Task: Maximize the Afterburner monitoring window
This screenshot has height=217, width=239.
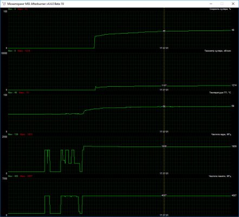Action: [222, 4]
